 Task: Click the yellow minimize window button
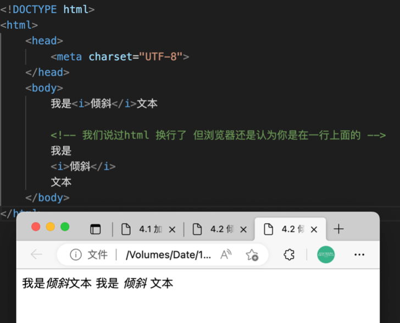[x=50, y=227]
